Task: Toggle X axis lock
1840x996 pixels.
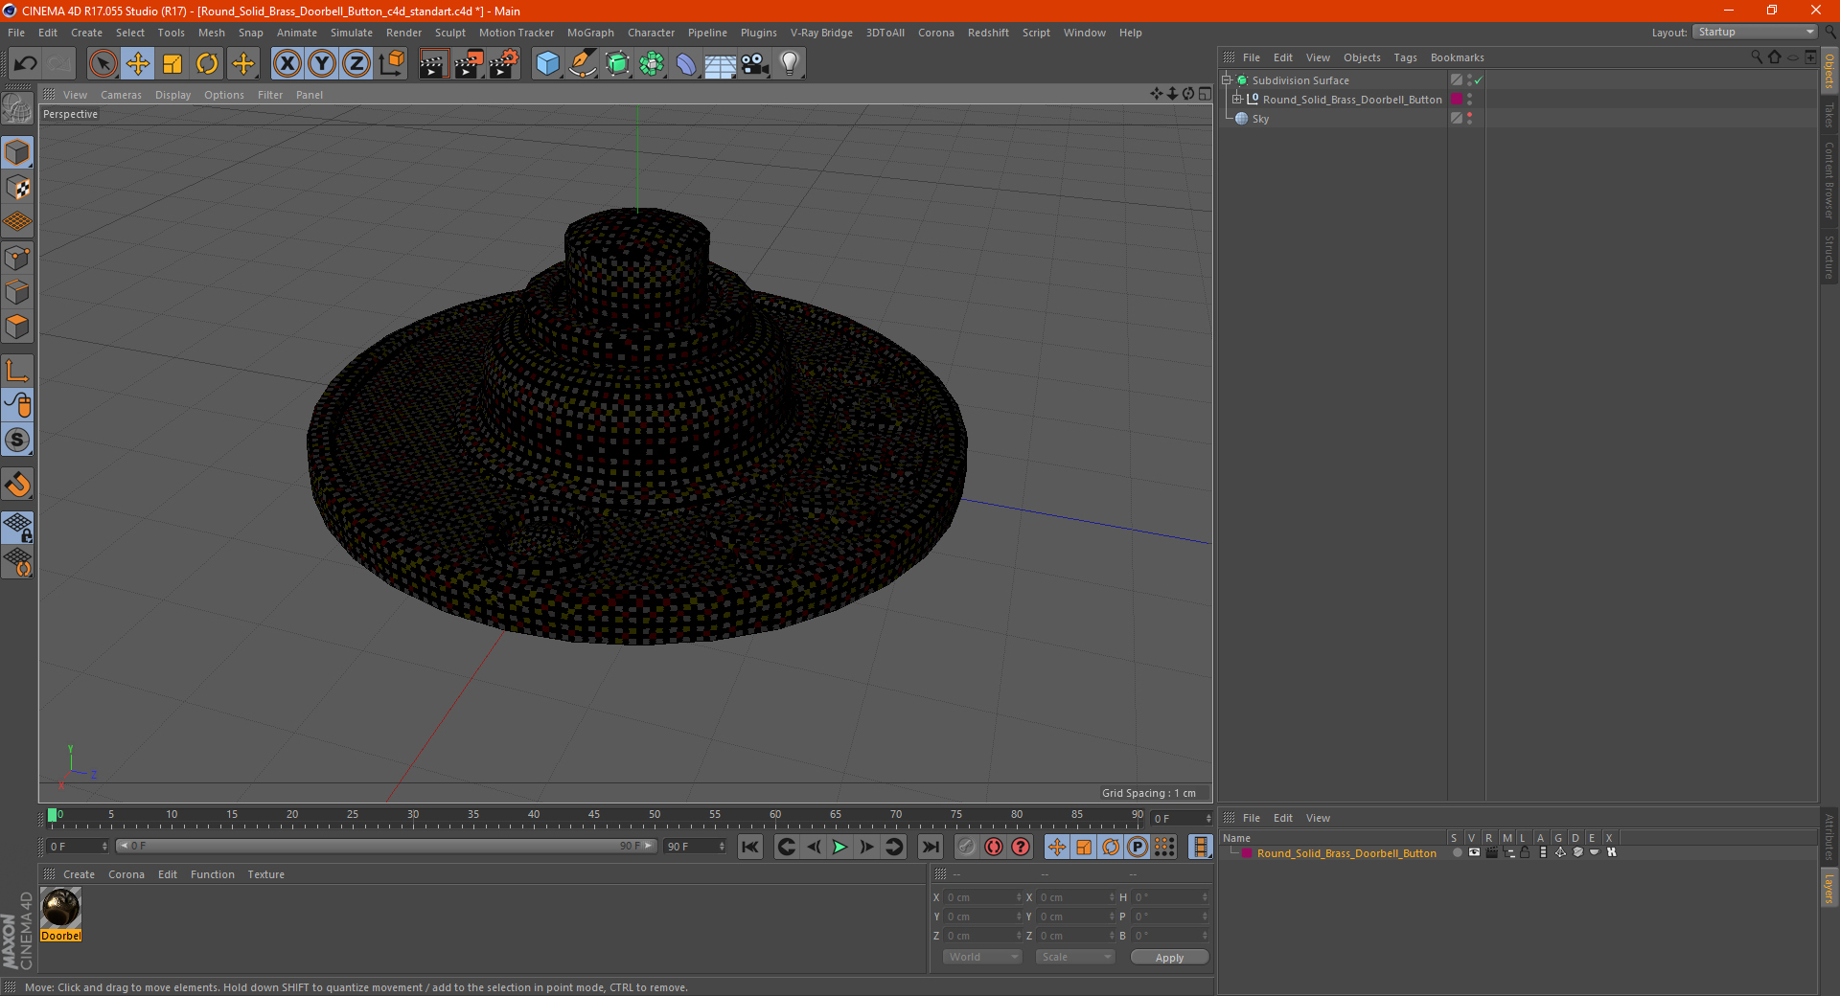Action: [287, 64]
